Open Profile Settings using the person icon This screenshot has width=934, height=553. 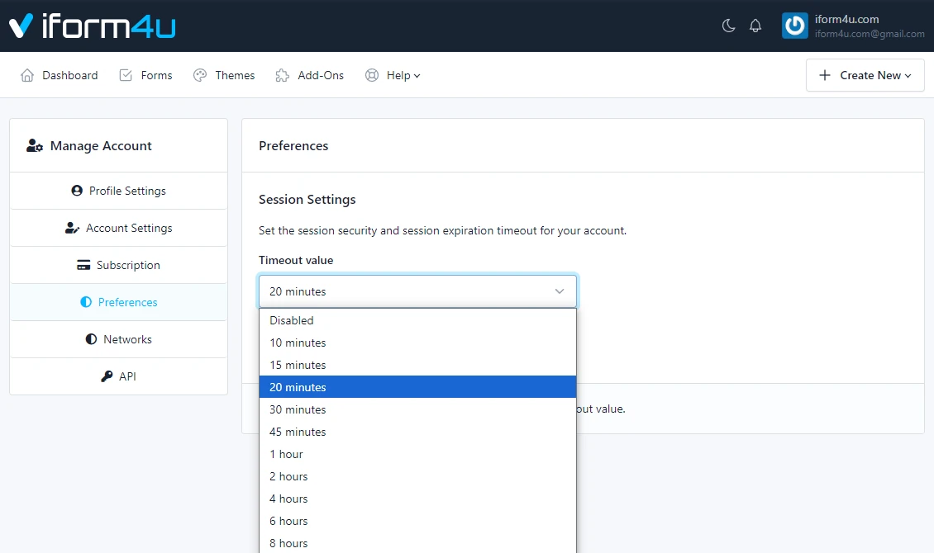tap(76, 191)
